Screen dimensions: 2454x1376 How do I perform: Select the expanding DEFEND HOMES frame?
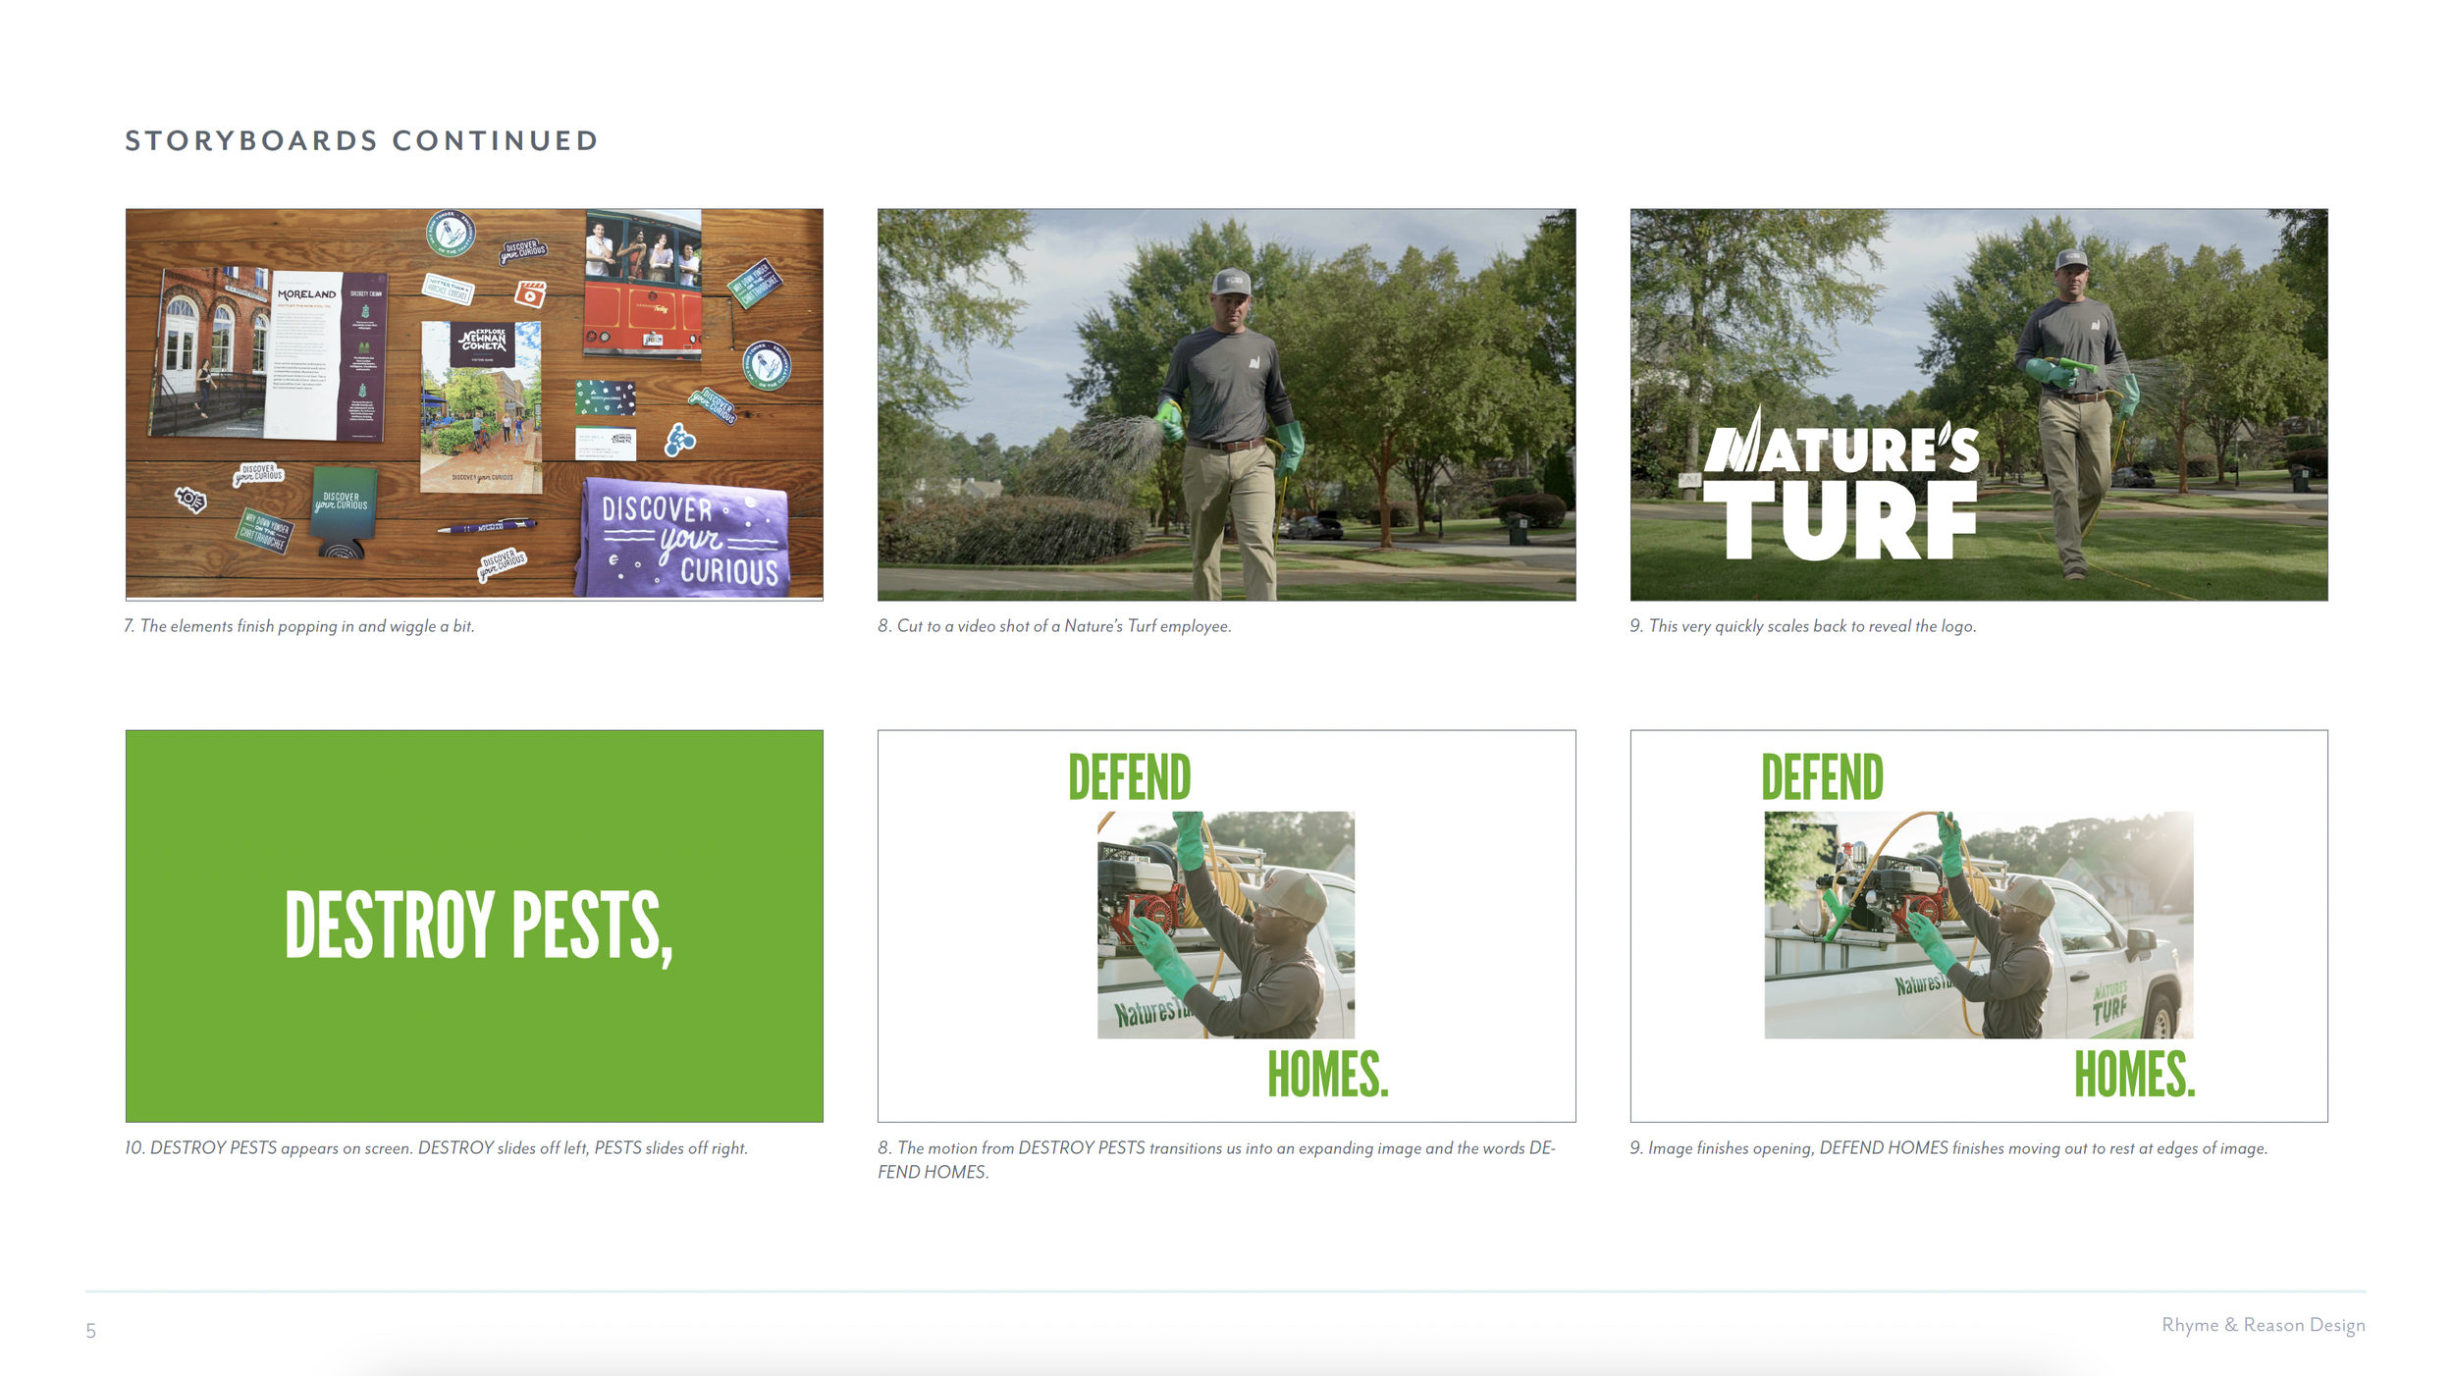1226,925
